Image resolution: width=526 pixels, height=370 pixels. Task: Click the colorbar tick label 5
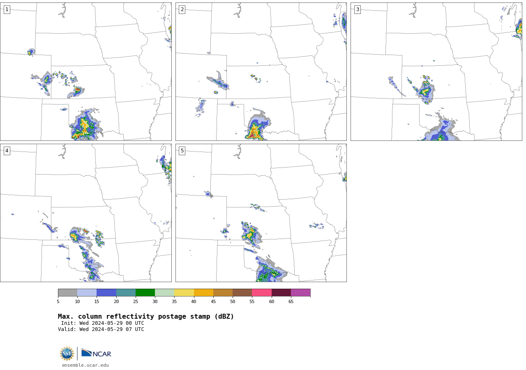click(58, 302)
